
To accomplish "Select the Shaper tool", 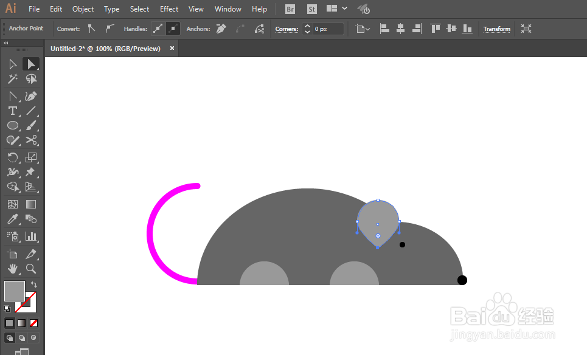I will point(13,140).
